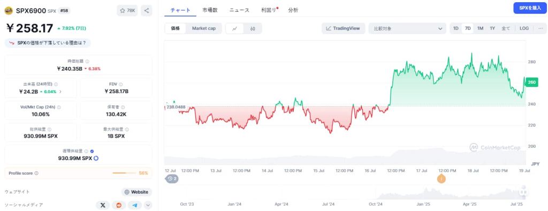Click the orange event marker on timeline

tap(442, 179)
